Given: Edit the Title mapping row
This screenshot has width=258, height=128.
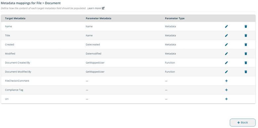Looking at the screenshot, I should (x=226, y=35).
